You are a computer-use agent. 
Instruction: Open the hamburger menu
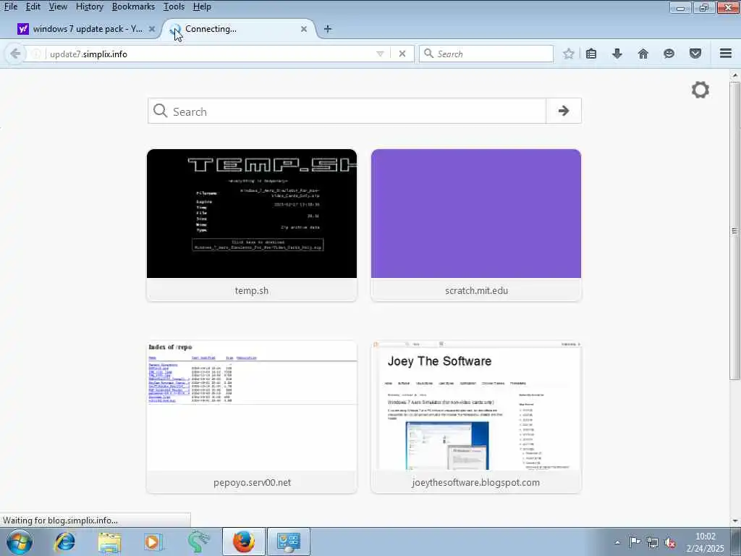[x=726, y=54]
